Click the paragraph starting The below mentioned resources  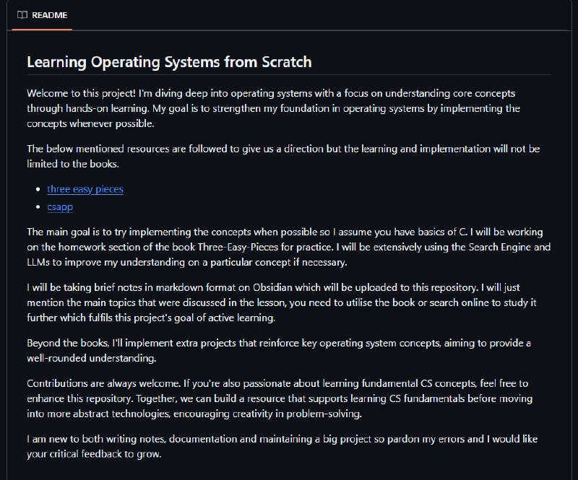pos(283,156)
